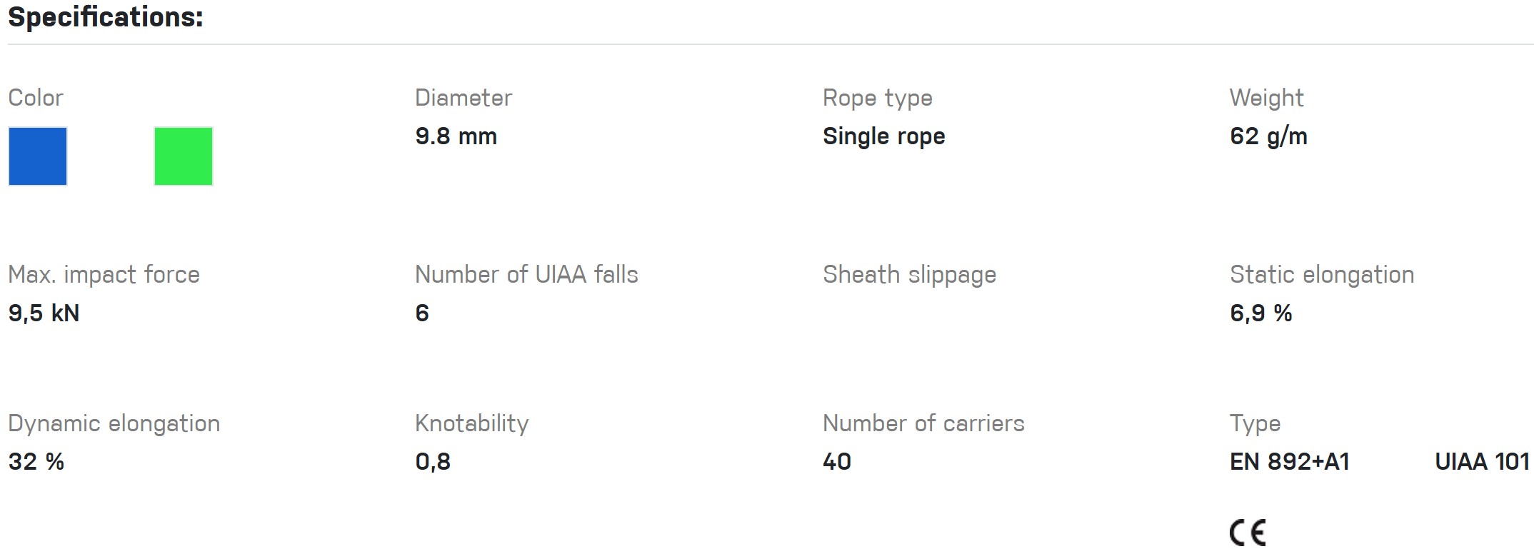Click the Number of UIAA falls label
The height and width of the screenshot is (554, 1534).
(526, 275)
